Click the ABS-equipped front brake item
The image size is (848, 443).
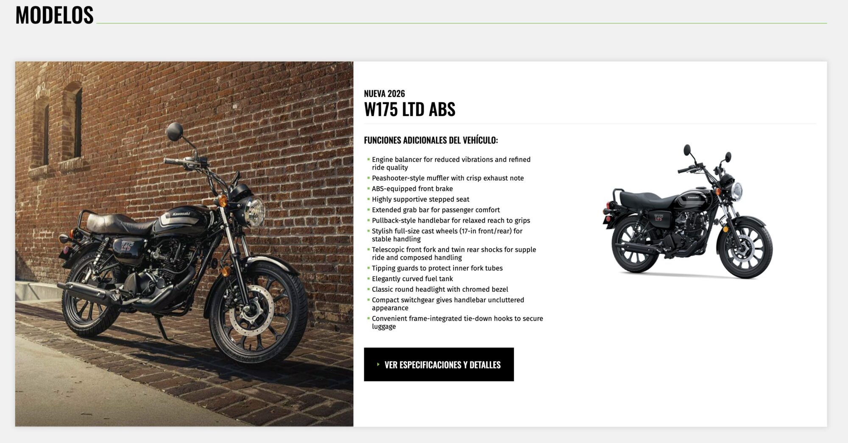coord(412,189)
